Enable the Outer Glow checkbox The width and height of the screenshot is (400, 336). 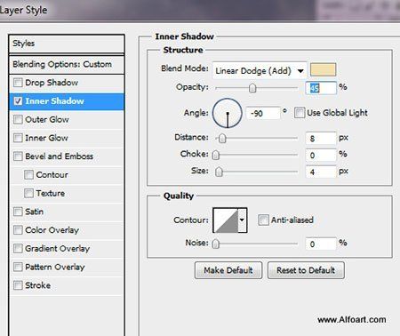coord(18,119)
